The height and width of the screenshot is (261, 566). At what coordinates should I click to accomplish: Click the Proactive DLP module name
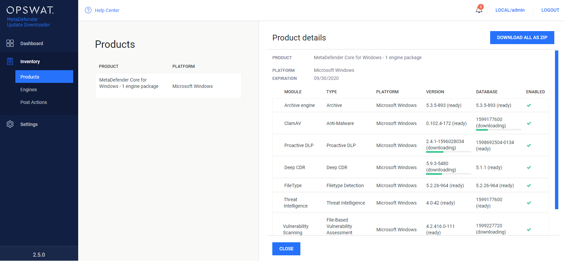pos(299,145)
